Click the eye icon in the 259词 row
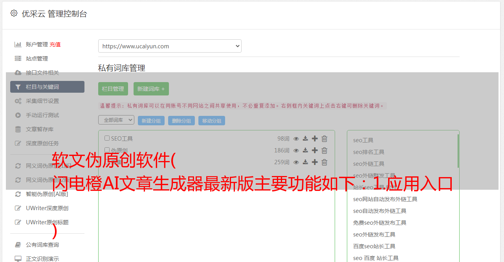The height and width of the screenshot is (262, 504). pos(296,162)
